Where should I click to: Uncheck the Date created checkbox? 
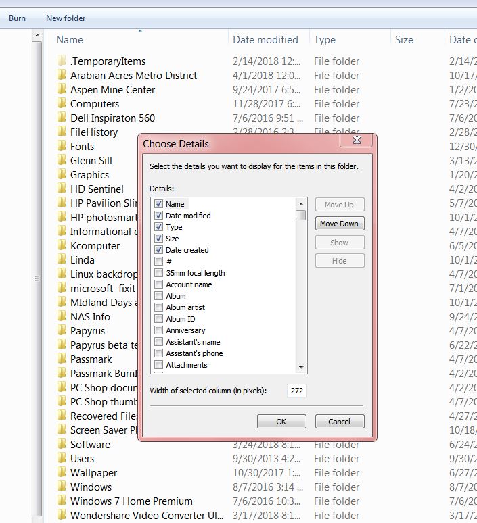(159, 250)
